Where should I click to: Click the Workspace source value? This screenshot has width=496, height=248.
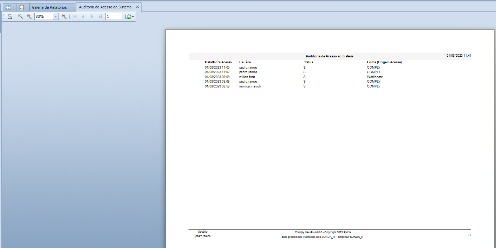[375, 77]
